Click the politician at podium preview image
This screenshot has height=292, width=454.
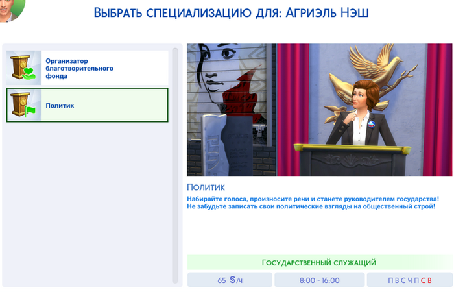[319, 110]
